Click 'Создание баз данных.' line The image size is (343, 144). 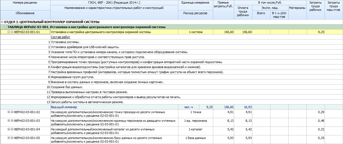pos(67,87)
